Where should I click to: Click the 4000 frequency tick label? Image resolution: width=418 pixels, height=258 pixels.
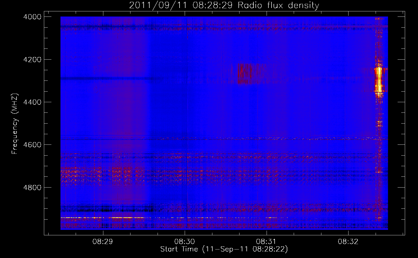click(32, 17)
